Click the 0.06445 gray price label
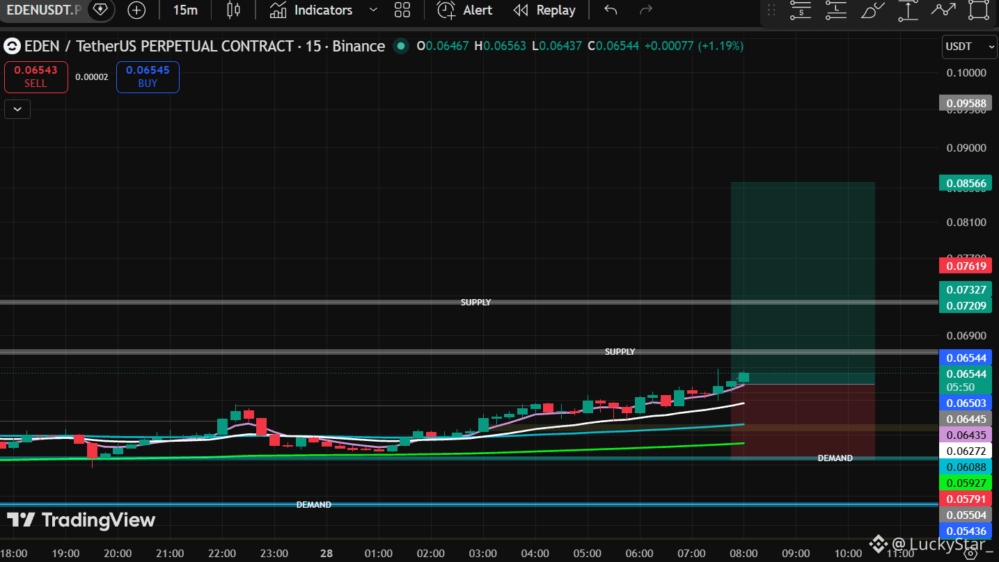The image size is (999, 562). 965,419
